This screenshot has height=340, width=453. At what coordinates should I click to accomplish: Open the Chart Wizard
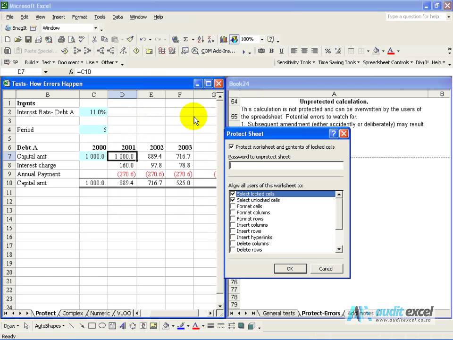224,39
